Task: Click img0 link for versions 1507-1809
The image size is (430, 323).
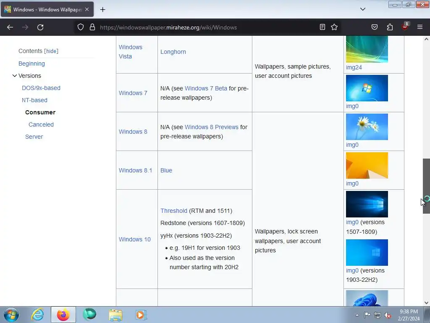Action: tap(352, 222)
